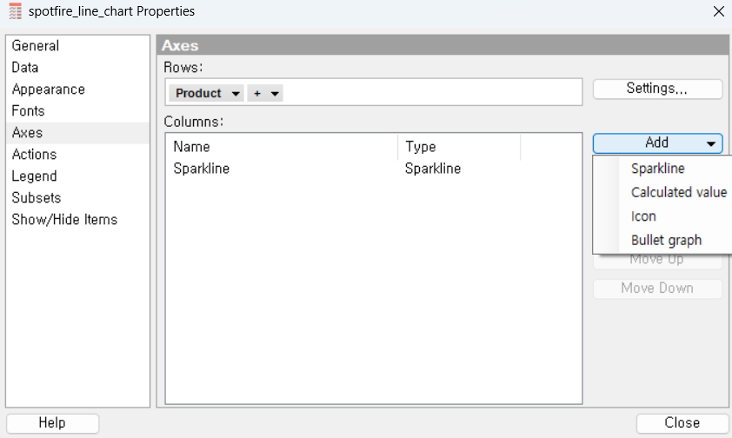Open the Subsets page
The image size is (732, 438).
pyautogui.click(x=77, y=198)
